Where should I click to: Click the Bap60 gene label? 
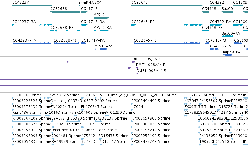[227, 9]
